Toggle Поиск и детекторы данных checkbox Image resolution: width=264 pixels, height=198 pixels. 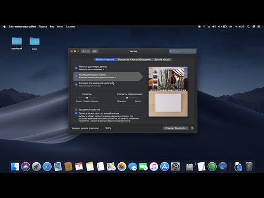tap(76, 68)
